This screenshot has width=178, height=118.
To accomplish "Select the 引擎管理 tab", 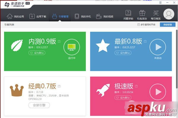I will (x=60, y=16).
